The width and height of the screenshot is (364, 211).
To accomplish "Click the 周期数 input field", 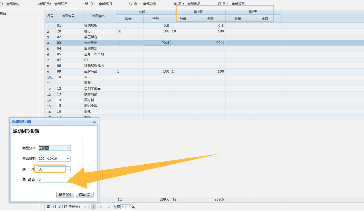I will click(54, 180).
